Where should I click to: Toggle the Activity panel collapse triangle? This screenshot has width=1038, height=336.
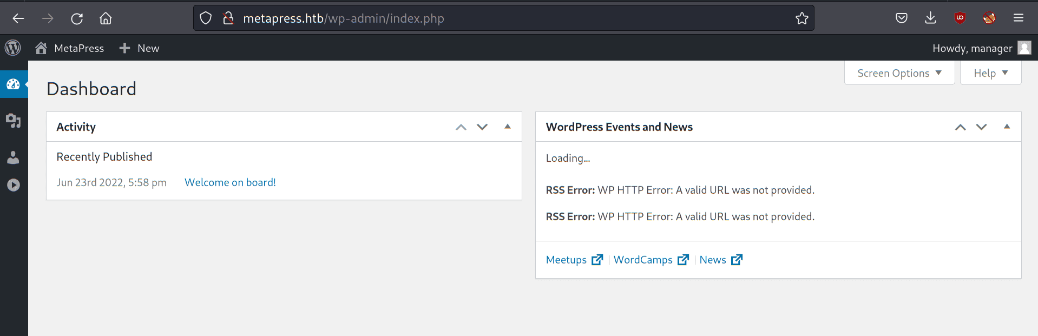coord(508,127)
